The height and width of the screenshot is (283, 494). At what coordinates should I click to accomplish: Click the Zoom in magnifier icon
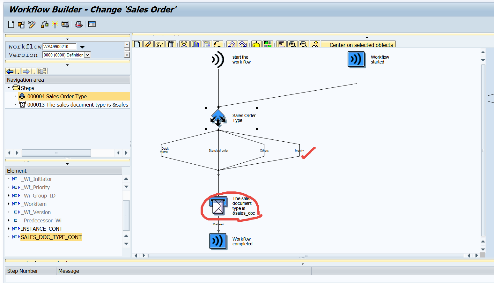point(292,44)
